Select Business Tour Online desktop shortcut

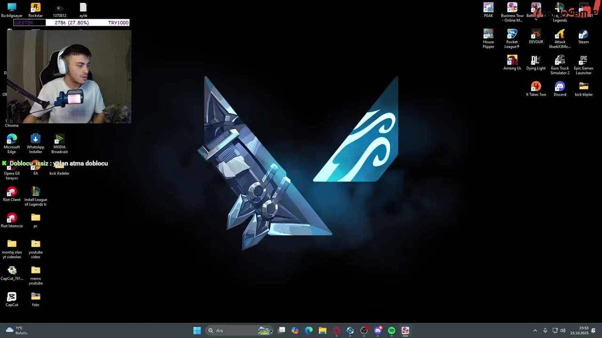point(512,12)
